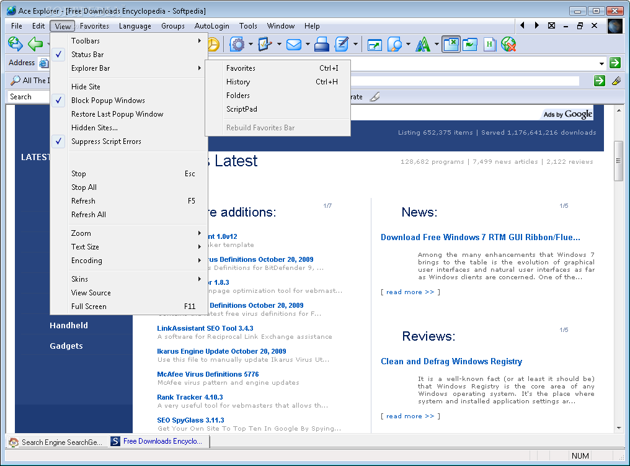
Task: Switch to Search Engine SearchGe... tab
Action: click(x=56, y=442)
